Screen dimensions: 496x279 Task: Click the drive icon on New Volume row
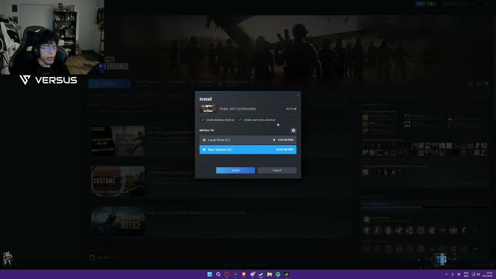204,150
